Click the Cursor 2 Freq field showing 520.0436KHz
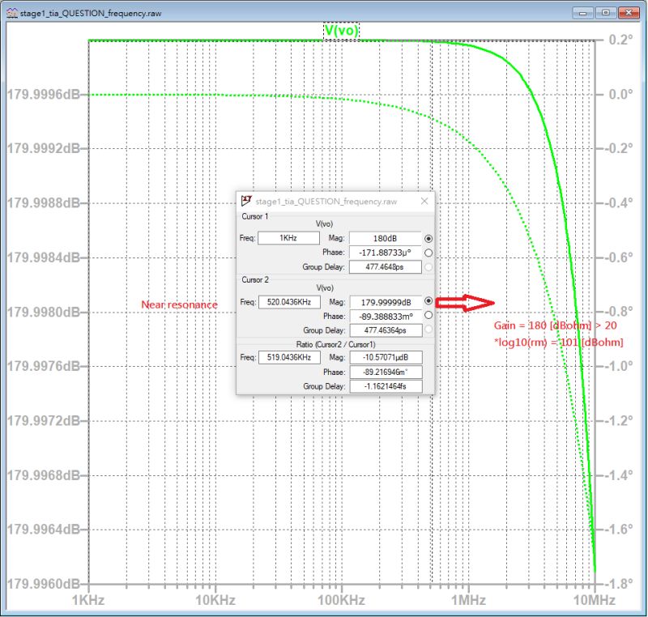 [290, 300]
